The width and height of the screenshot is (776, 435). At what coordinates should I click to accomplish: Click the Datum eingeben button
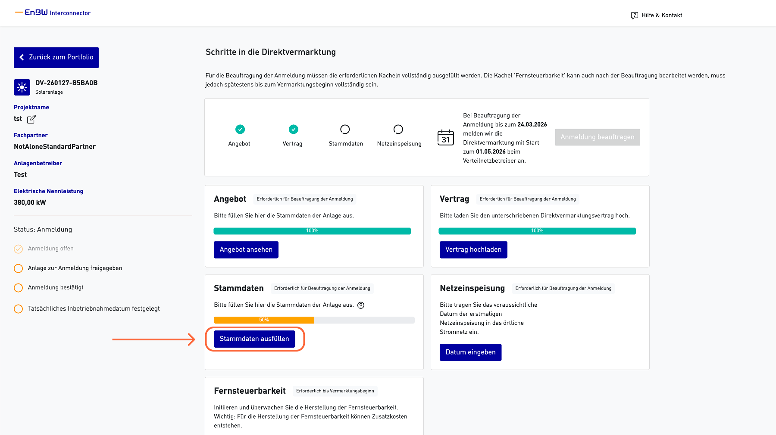(470, 352)
